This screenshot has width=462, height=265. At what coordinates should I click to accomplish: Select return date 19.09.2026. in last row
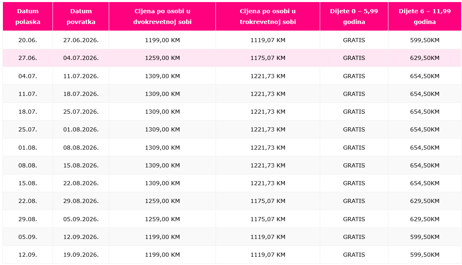coord(81,255)
